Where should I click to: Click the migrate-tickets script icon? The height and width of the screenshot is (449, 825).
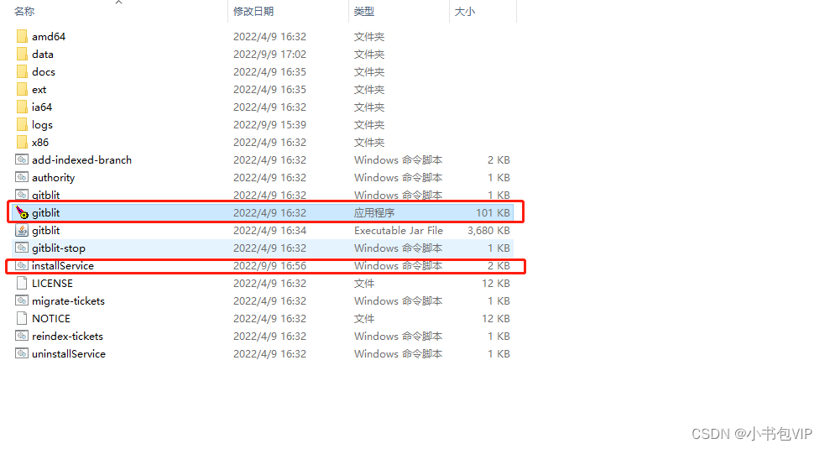[x=22, y=300]
